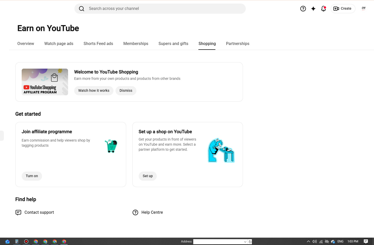Click Set up for shop on YouTube

coord(148,176)
